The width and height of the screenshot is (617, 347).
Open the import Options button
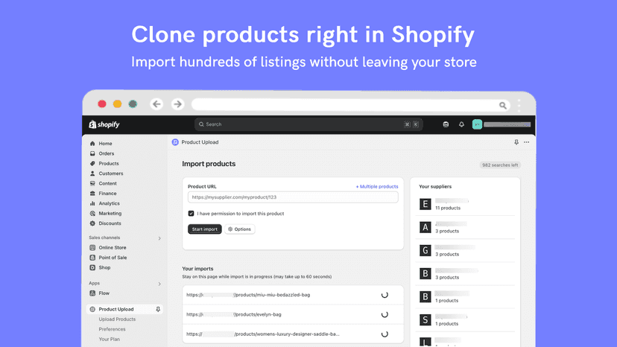240,229
